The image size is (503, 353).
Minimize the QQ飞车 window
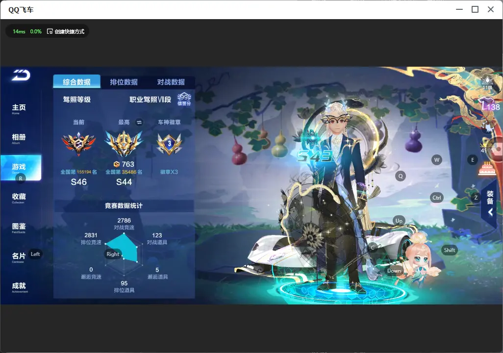point(459,10)
